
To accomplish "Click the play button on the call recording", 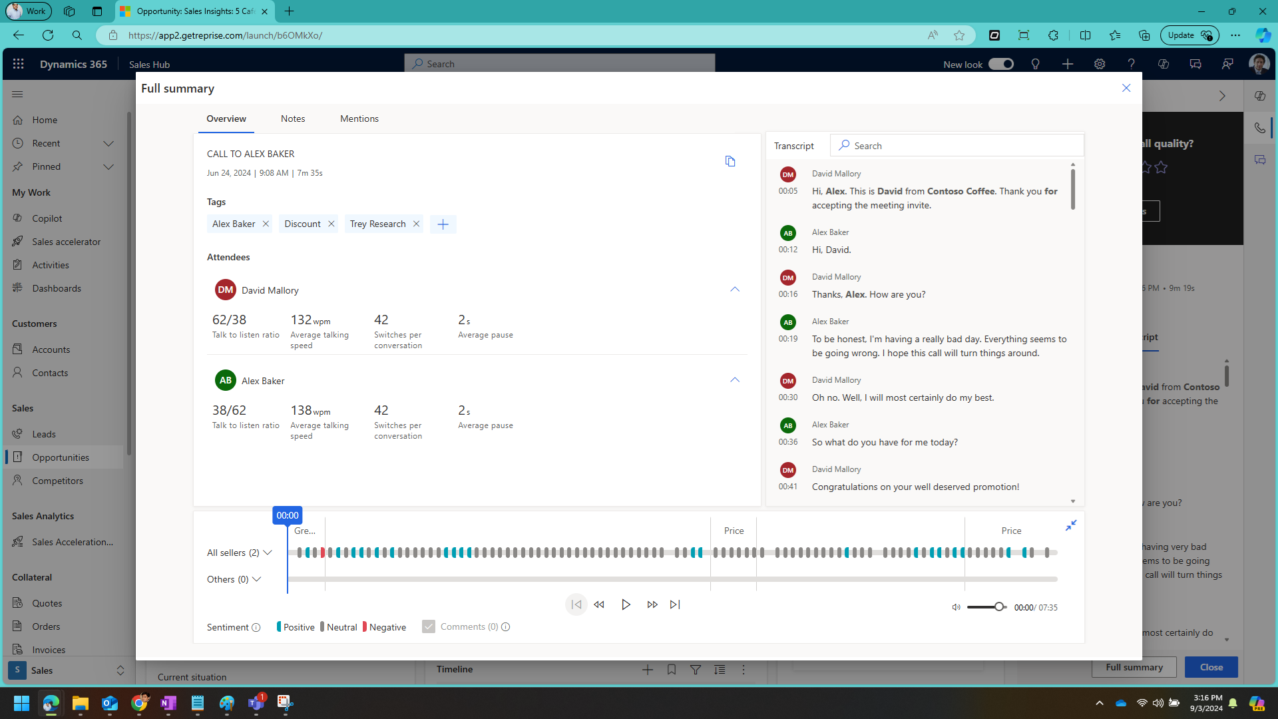I will [626, 604].
